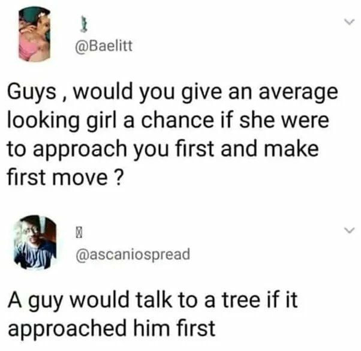Image resolution: width=361 pixels, height=351 pixels.
Task: Open the @Baelitt profile picture
Action: pos(35,34)
